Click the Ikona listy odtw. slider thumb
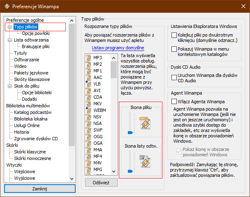The image size is (250, 197). pos(130,172)
